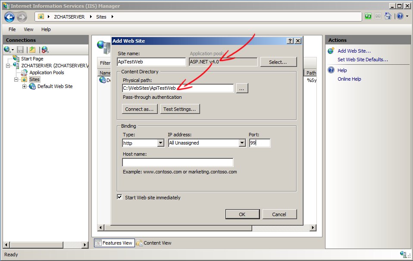This screenshot has height=261, width=413.
Task: Switch to Content View tab
Action: point(154,243)
